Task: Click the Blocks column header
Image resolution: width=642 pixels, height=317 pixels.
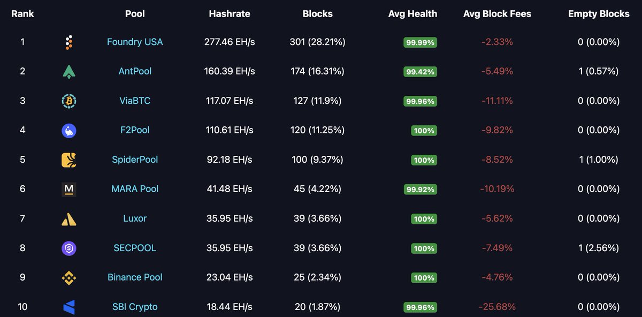Action: [x=317, y=14]
